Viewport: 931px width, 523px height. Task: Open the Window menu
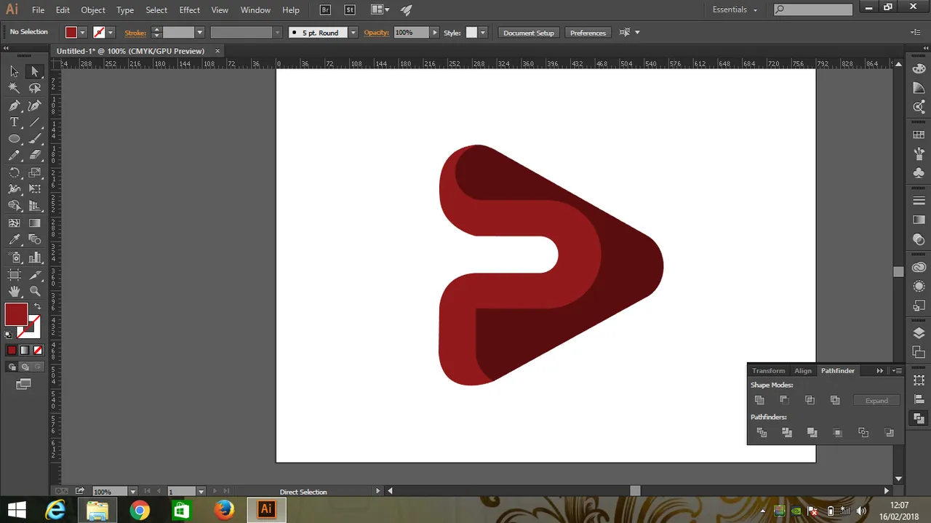255,10
